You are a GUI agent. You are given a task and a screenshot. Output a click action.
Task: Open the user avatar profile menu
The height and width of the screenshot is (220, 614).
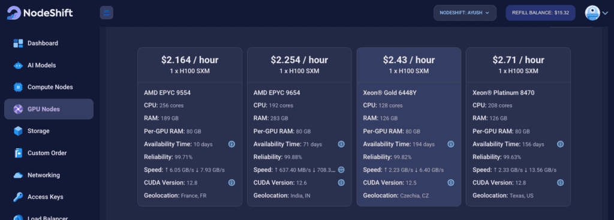[x=596, y=13]
